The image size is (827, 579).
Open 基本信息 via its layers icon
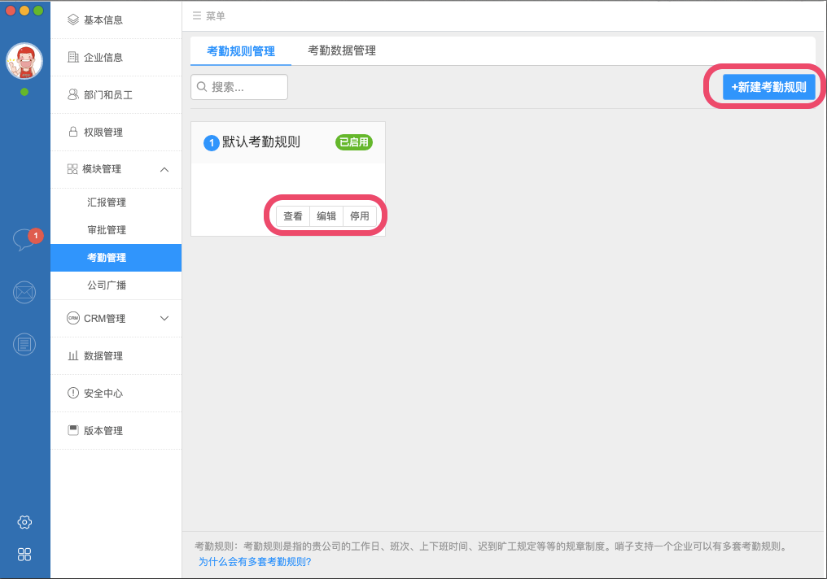(74, 20)
